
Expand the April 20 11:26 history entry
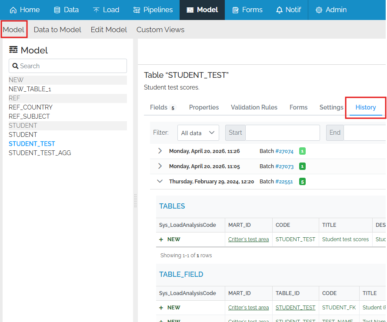coord(160,151)
